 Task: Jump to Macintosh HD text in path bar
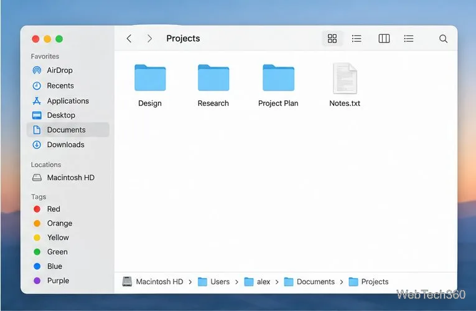pos(160,282)
